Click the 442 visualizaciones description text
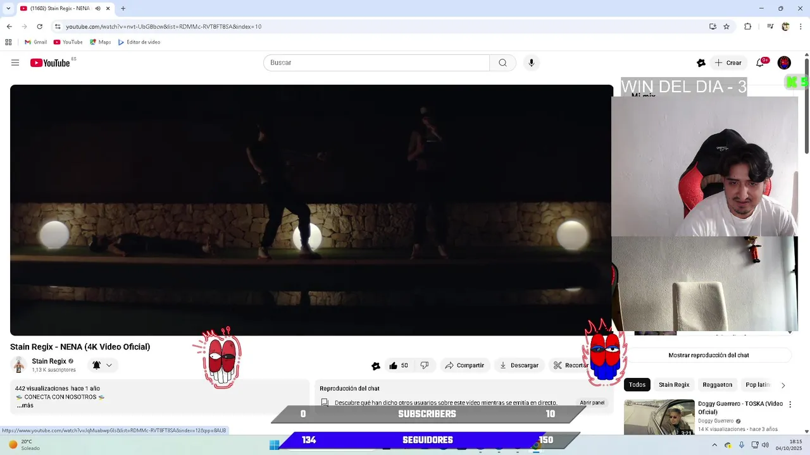Screen dimensions: 810x455 coord(41,389)
